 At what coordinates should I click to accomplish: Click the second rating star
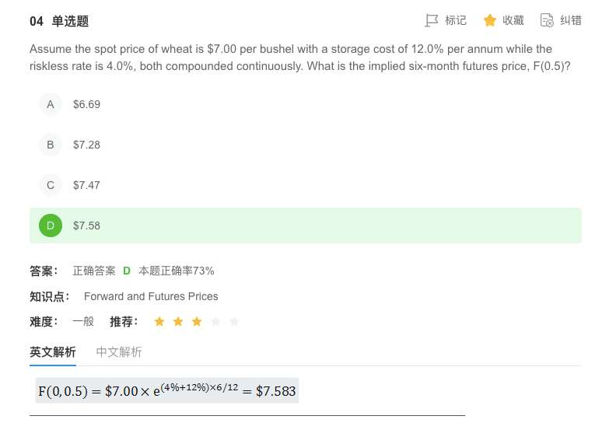(178, 321)
